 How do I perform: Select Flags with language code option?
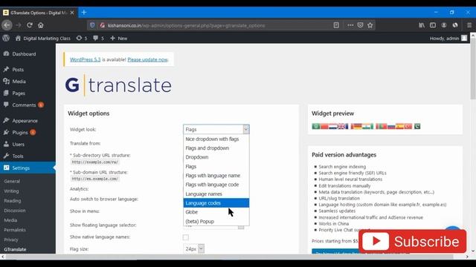click(216, 185)
